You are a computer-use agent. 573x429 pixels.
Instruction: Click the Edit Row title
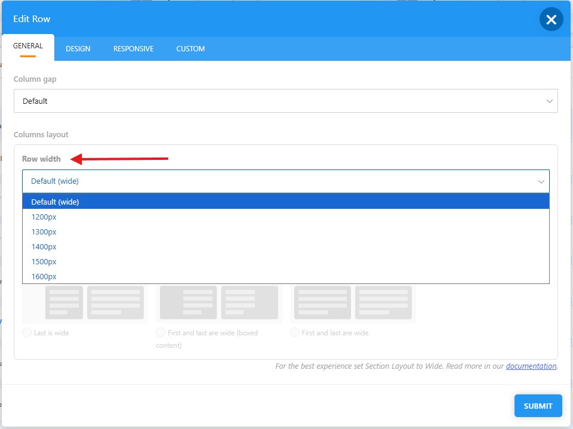(x=32, y=19)
